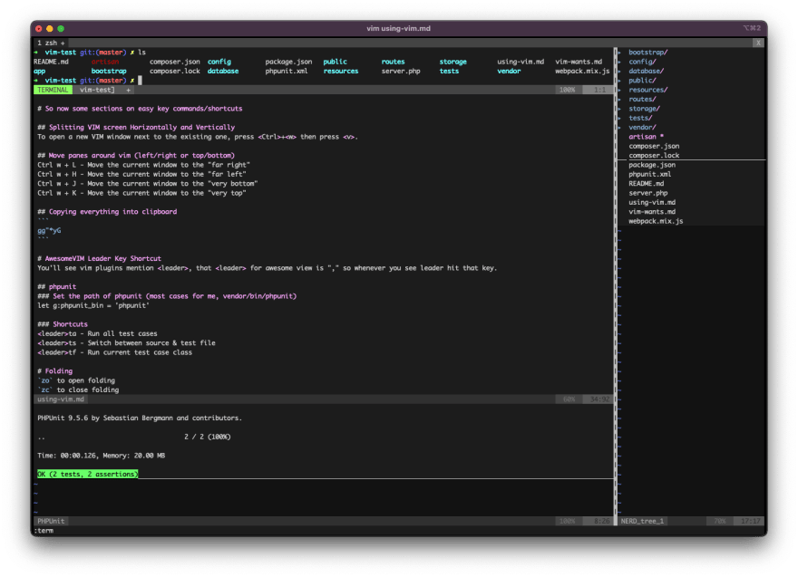
Task: Click the PHPUnit status line label
Action: 51,521
